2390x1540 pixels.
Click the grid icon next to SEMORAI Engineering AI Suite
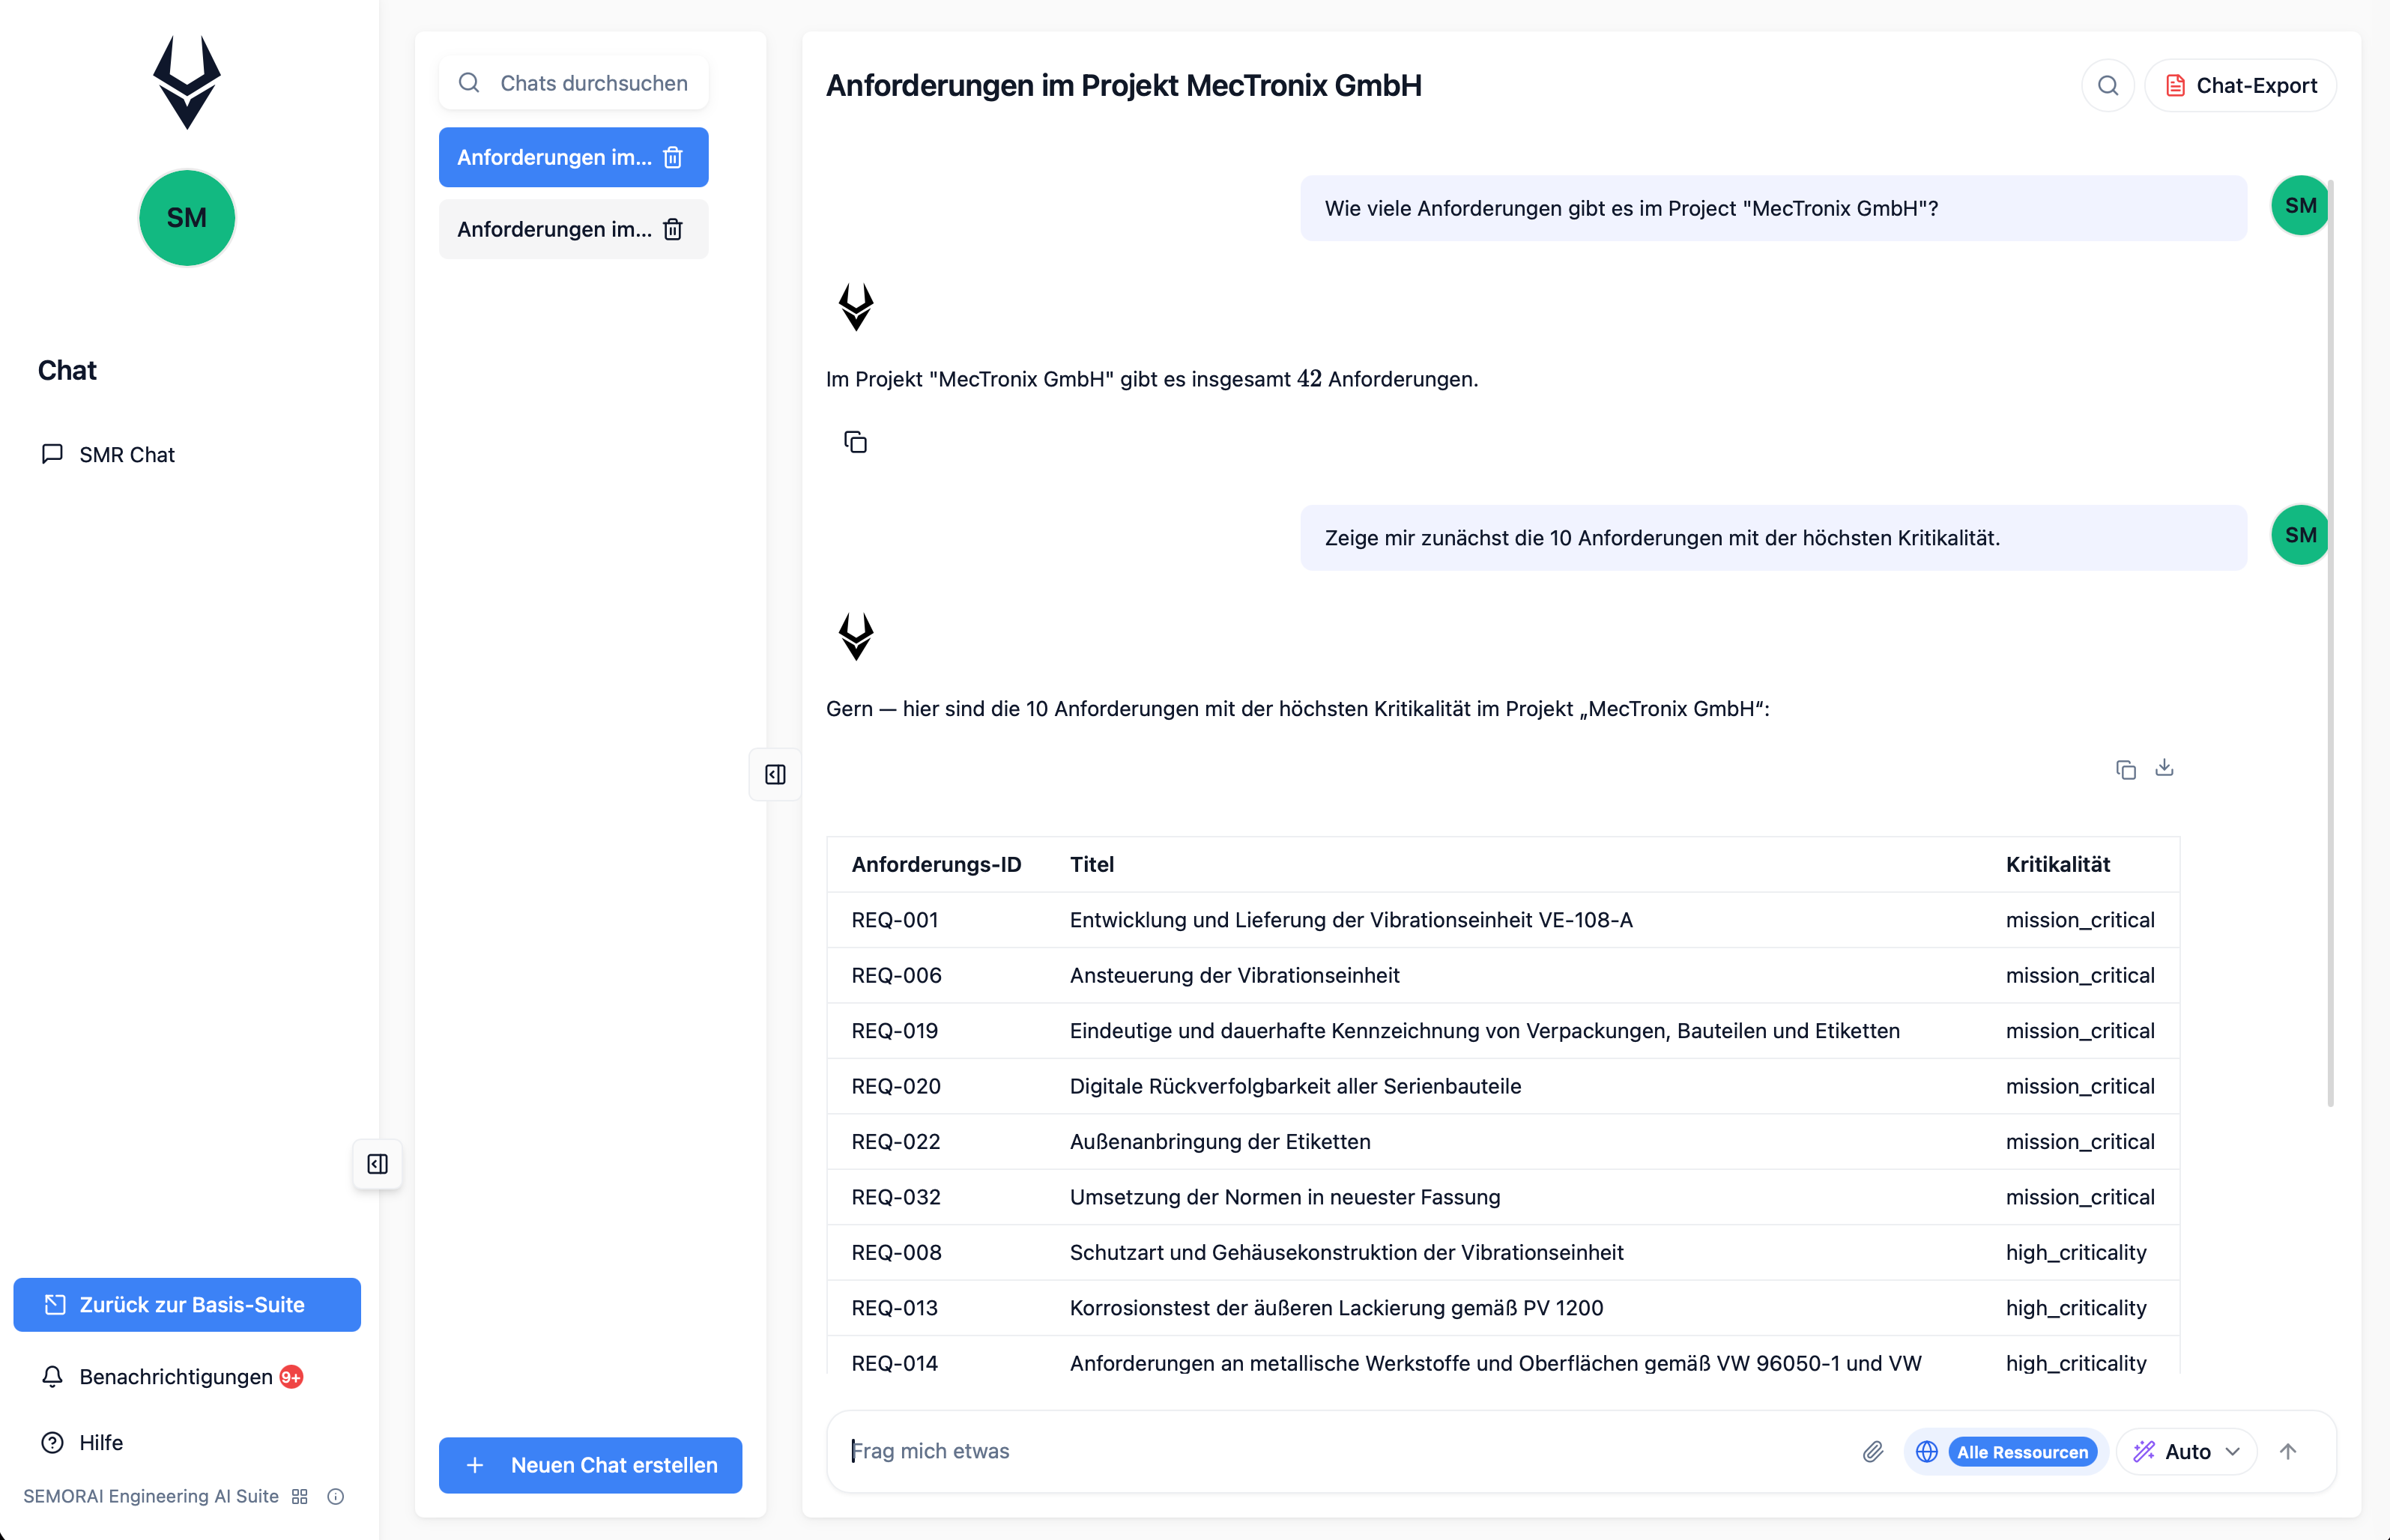[299, 1497]
